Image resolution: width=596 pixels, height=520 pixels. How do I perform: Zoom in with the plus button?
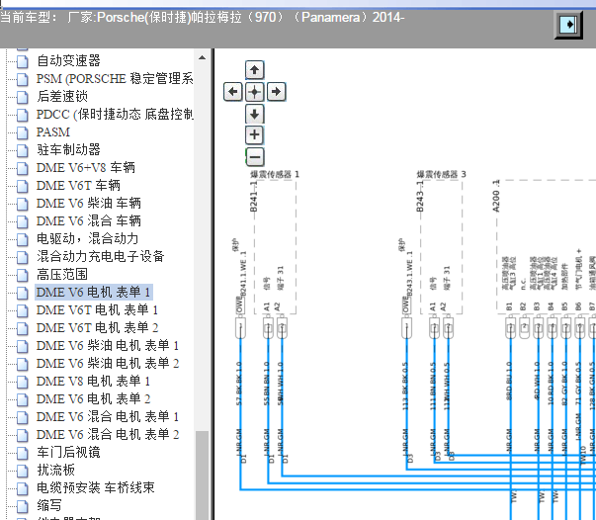click(x=254, y=134)
